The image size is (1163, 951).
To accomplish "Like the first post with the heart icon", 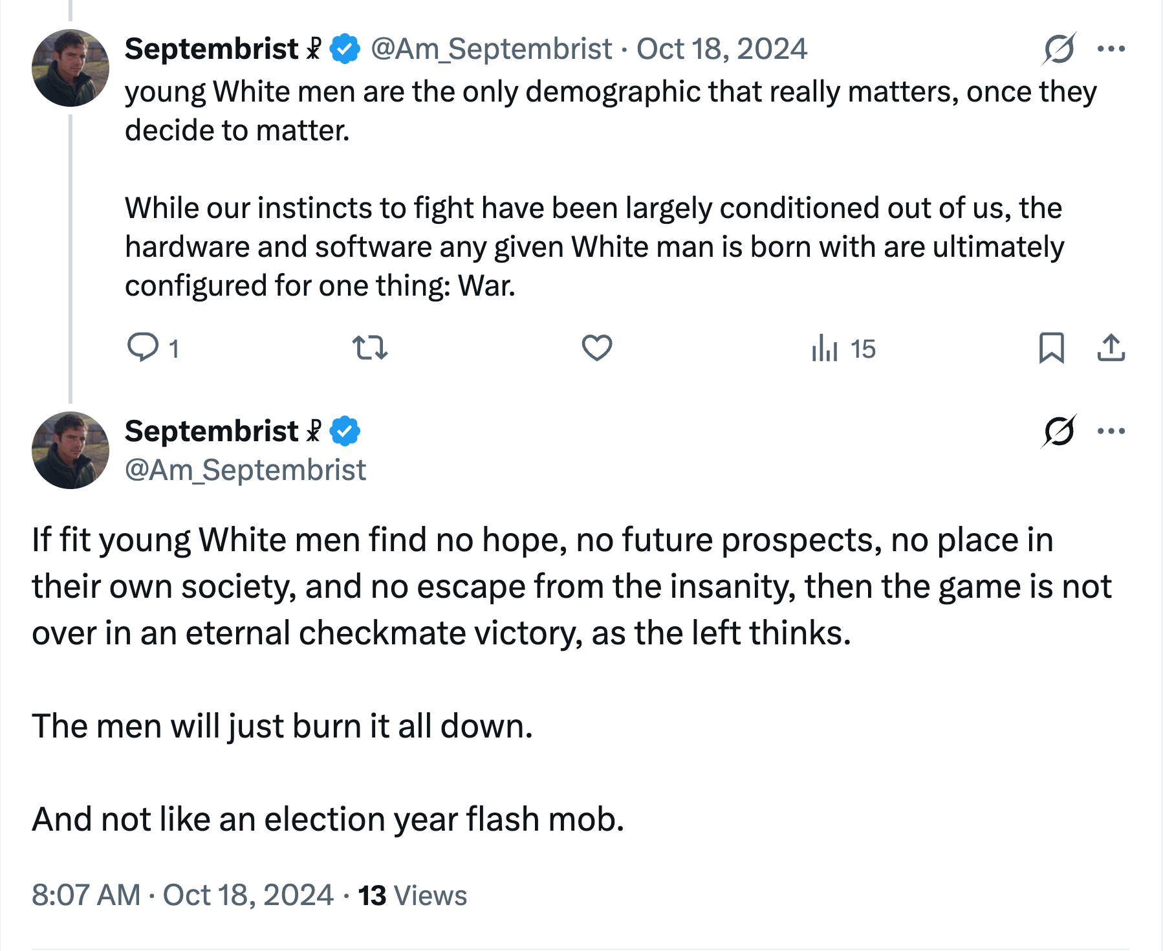I will pyautogui.click(x=596, y=347).
